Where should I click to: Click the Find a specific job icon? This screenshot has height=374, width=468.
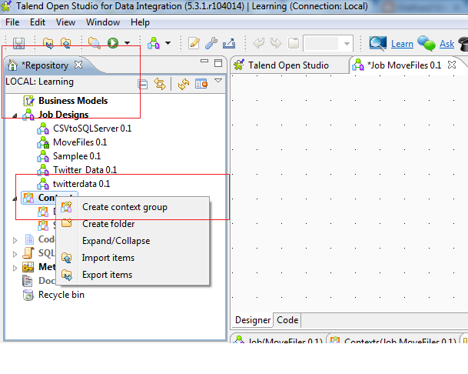95,44
